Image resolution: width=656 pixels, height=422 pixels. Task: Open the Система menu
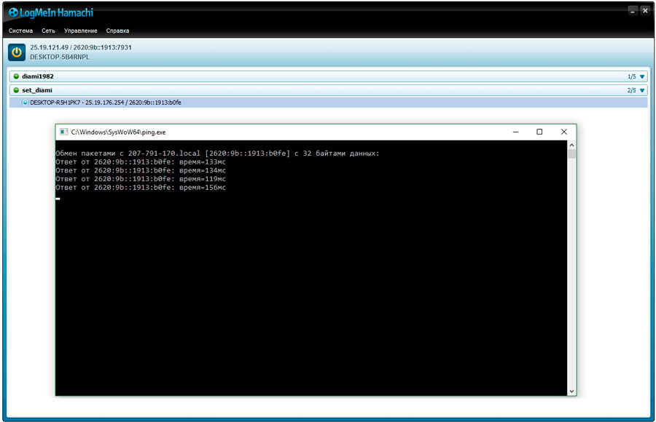(x=20, y=31)
